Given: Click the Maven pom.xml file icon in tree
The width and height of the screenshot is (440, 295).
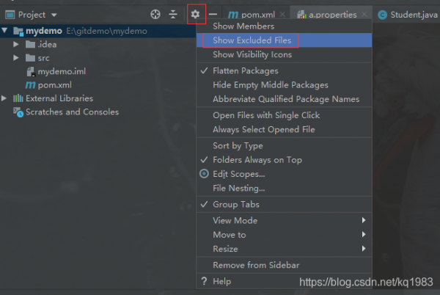Looking at the screenshot, I should [x=30, y=85].
